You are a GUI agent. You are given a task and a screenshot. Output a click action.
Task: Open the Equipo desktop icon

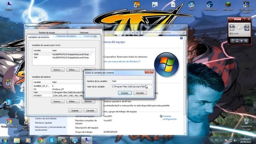[9, 6]
